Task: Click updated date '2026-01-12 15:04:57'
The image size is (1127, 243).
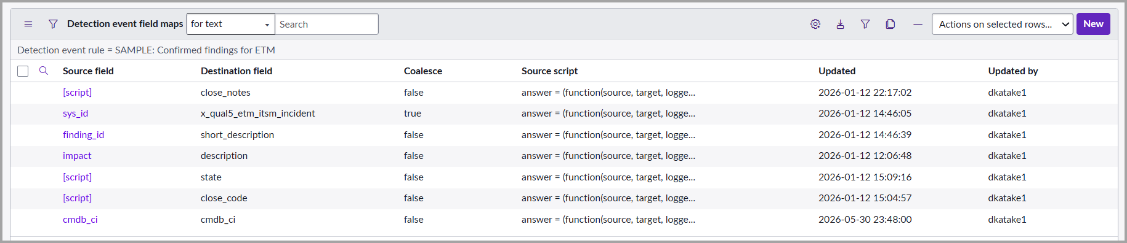Action: [865, 198]
